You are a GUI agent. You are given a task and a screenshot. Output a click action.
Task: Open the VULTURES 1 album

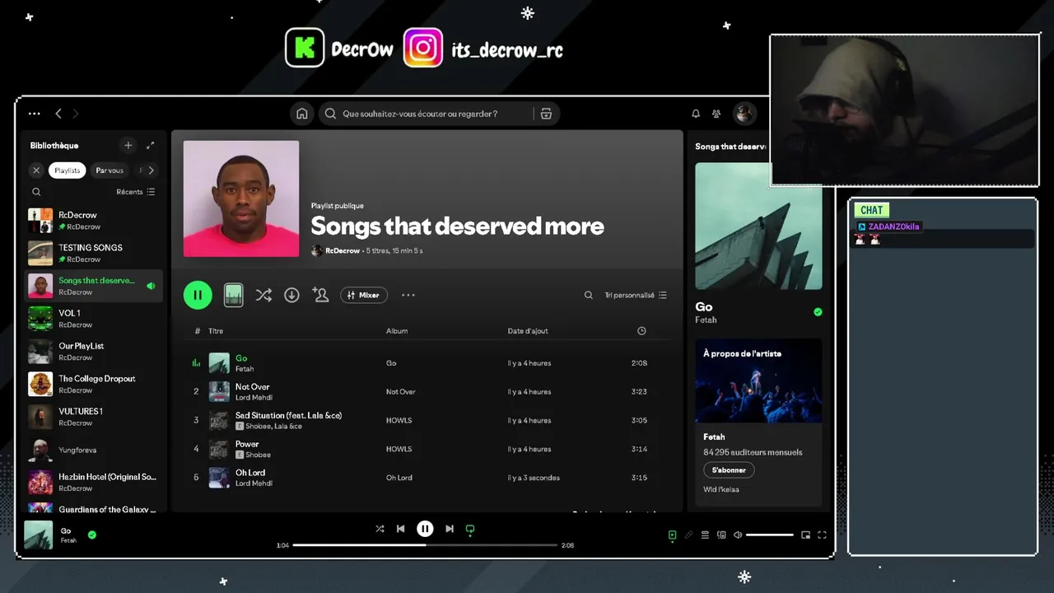click(94, 417)
